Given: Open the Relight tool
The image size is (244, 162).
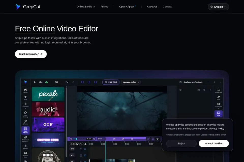Looking at the screenshot, I should click(25, 147).
